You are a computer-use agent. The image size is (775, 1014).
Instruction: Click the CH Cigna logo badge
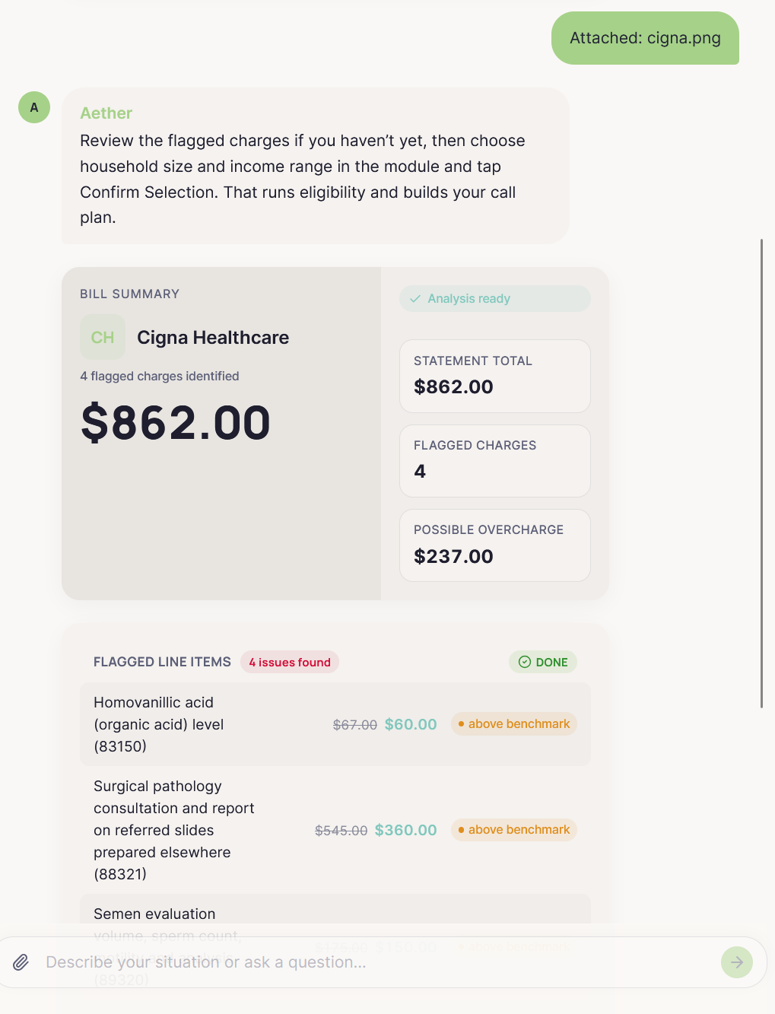coord(103,337)
